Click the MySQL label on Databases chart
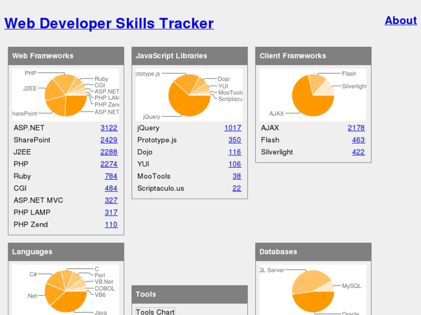 (x=352, y=286)
